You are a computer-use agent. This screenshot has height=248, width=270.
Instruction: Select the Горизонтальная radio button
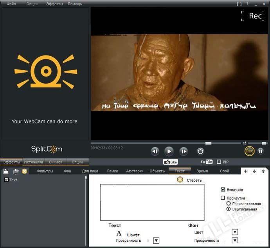pyautogui.click(x=229, y=203)
